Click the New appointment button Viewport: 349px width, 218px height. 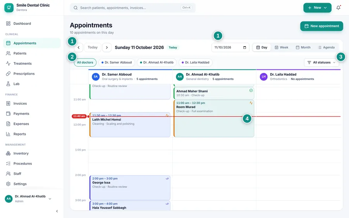point(321,26)
